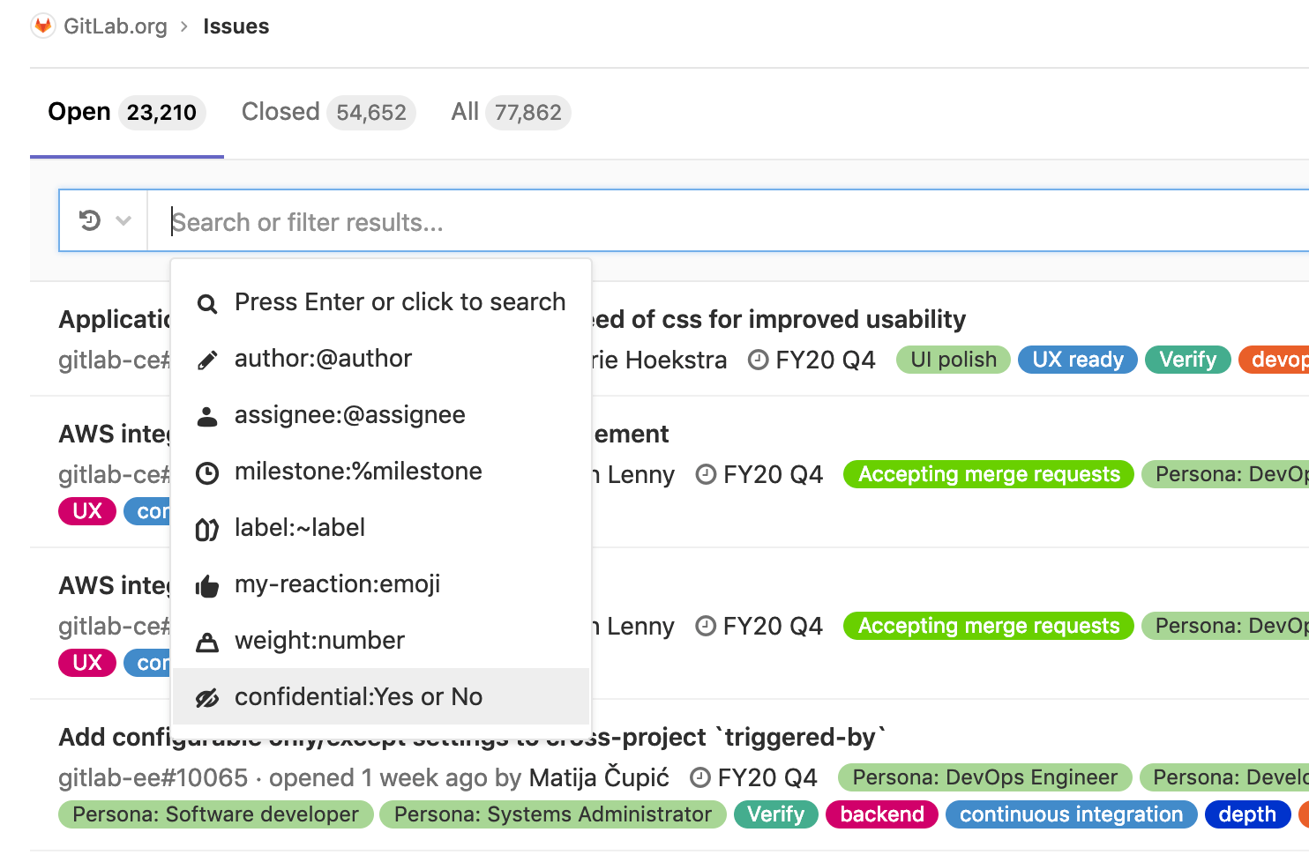Click the assignee person icon in suggestions
Viewport: 1309px width, 862px height.
click(x=206, y=414)
